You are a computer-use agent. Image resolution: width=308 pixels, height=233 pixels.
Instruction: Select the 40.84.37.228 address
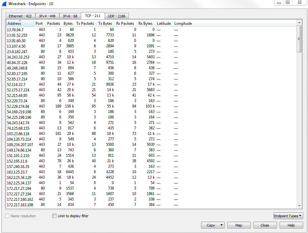point(17,63)
